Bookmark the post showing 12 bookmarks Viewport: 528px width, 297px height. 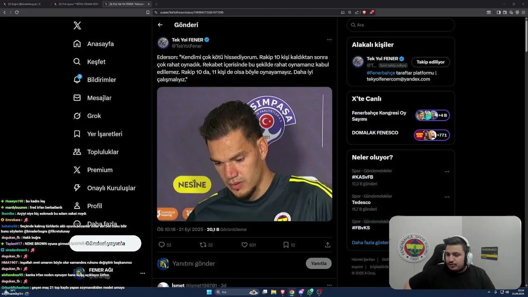tap(286, 245)
